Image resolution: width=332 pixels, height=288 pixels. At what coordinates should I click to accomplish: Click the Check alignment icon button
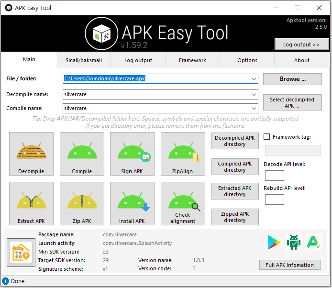click(x=183, y=203)
